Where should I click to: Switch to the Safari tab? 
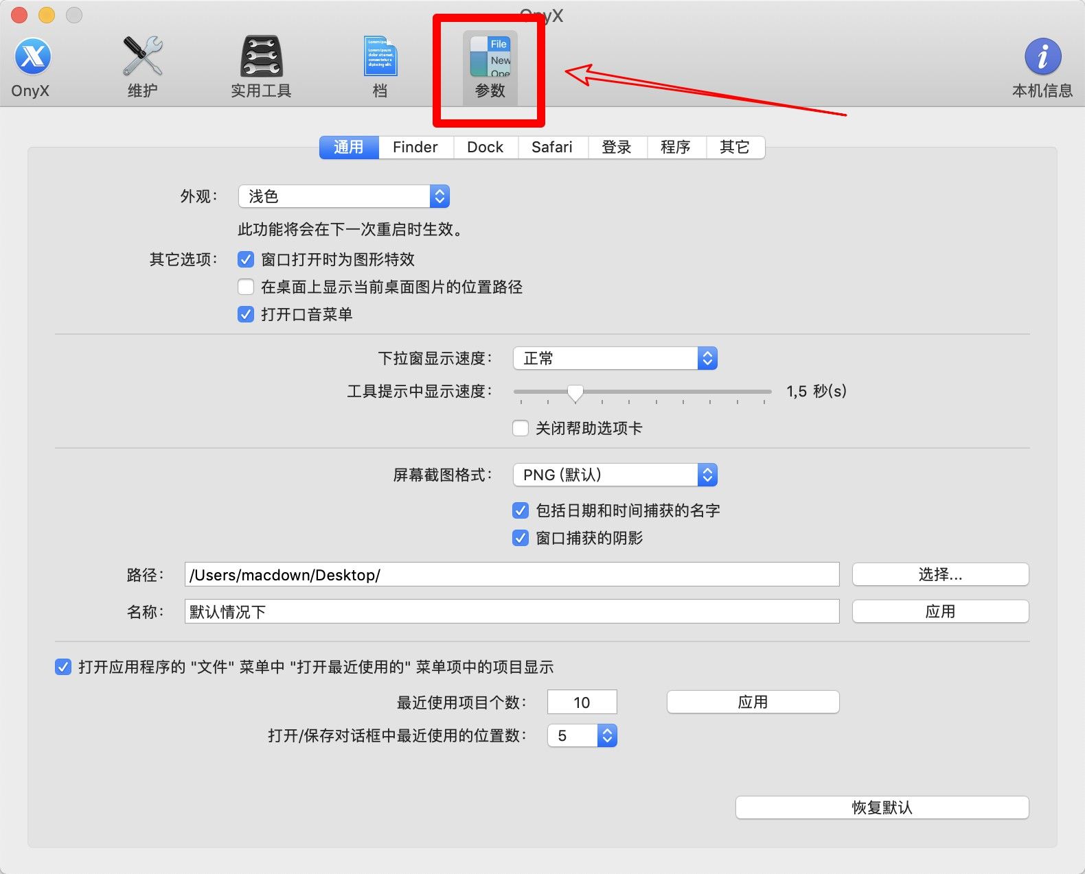[x=552, y=147]
